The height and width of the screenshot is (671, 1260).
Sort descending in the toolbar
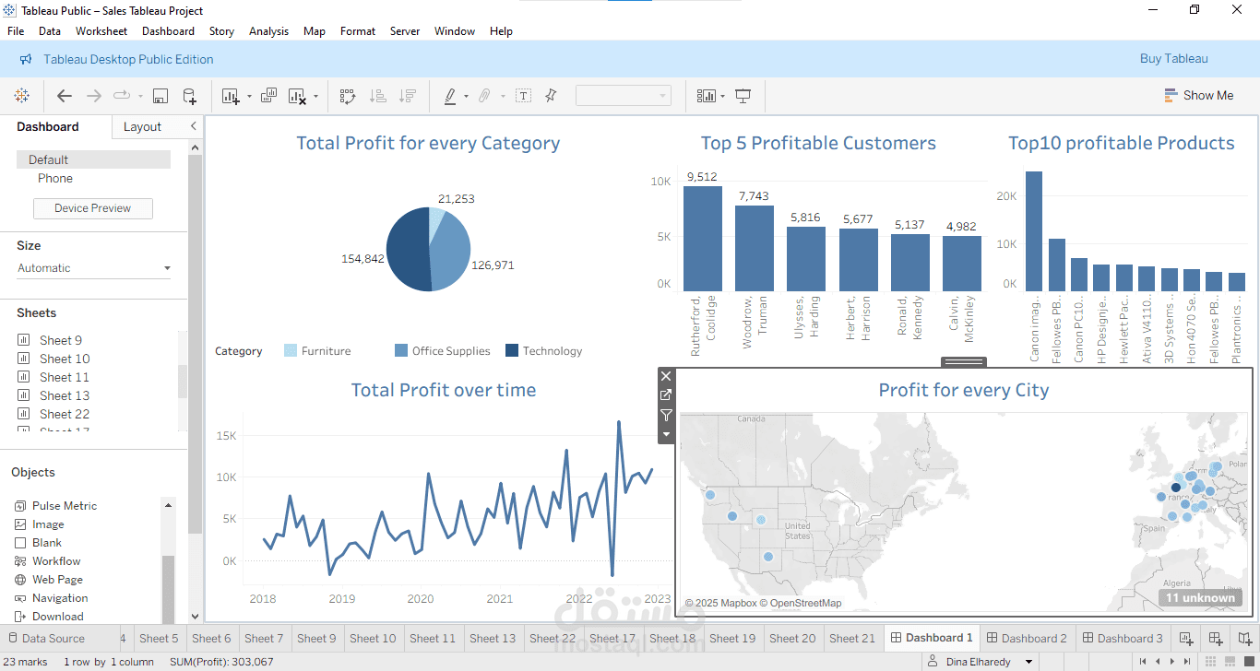(x=407, y=96)
